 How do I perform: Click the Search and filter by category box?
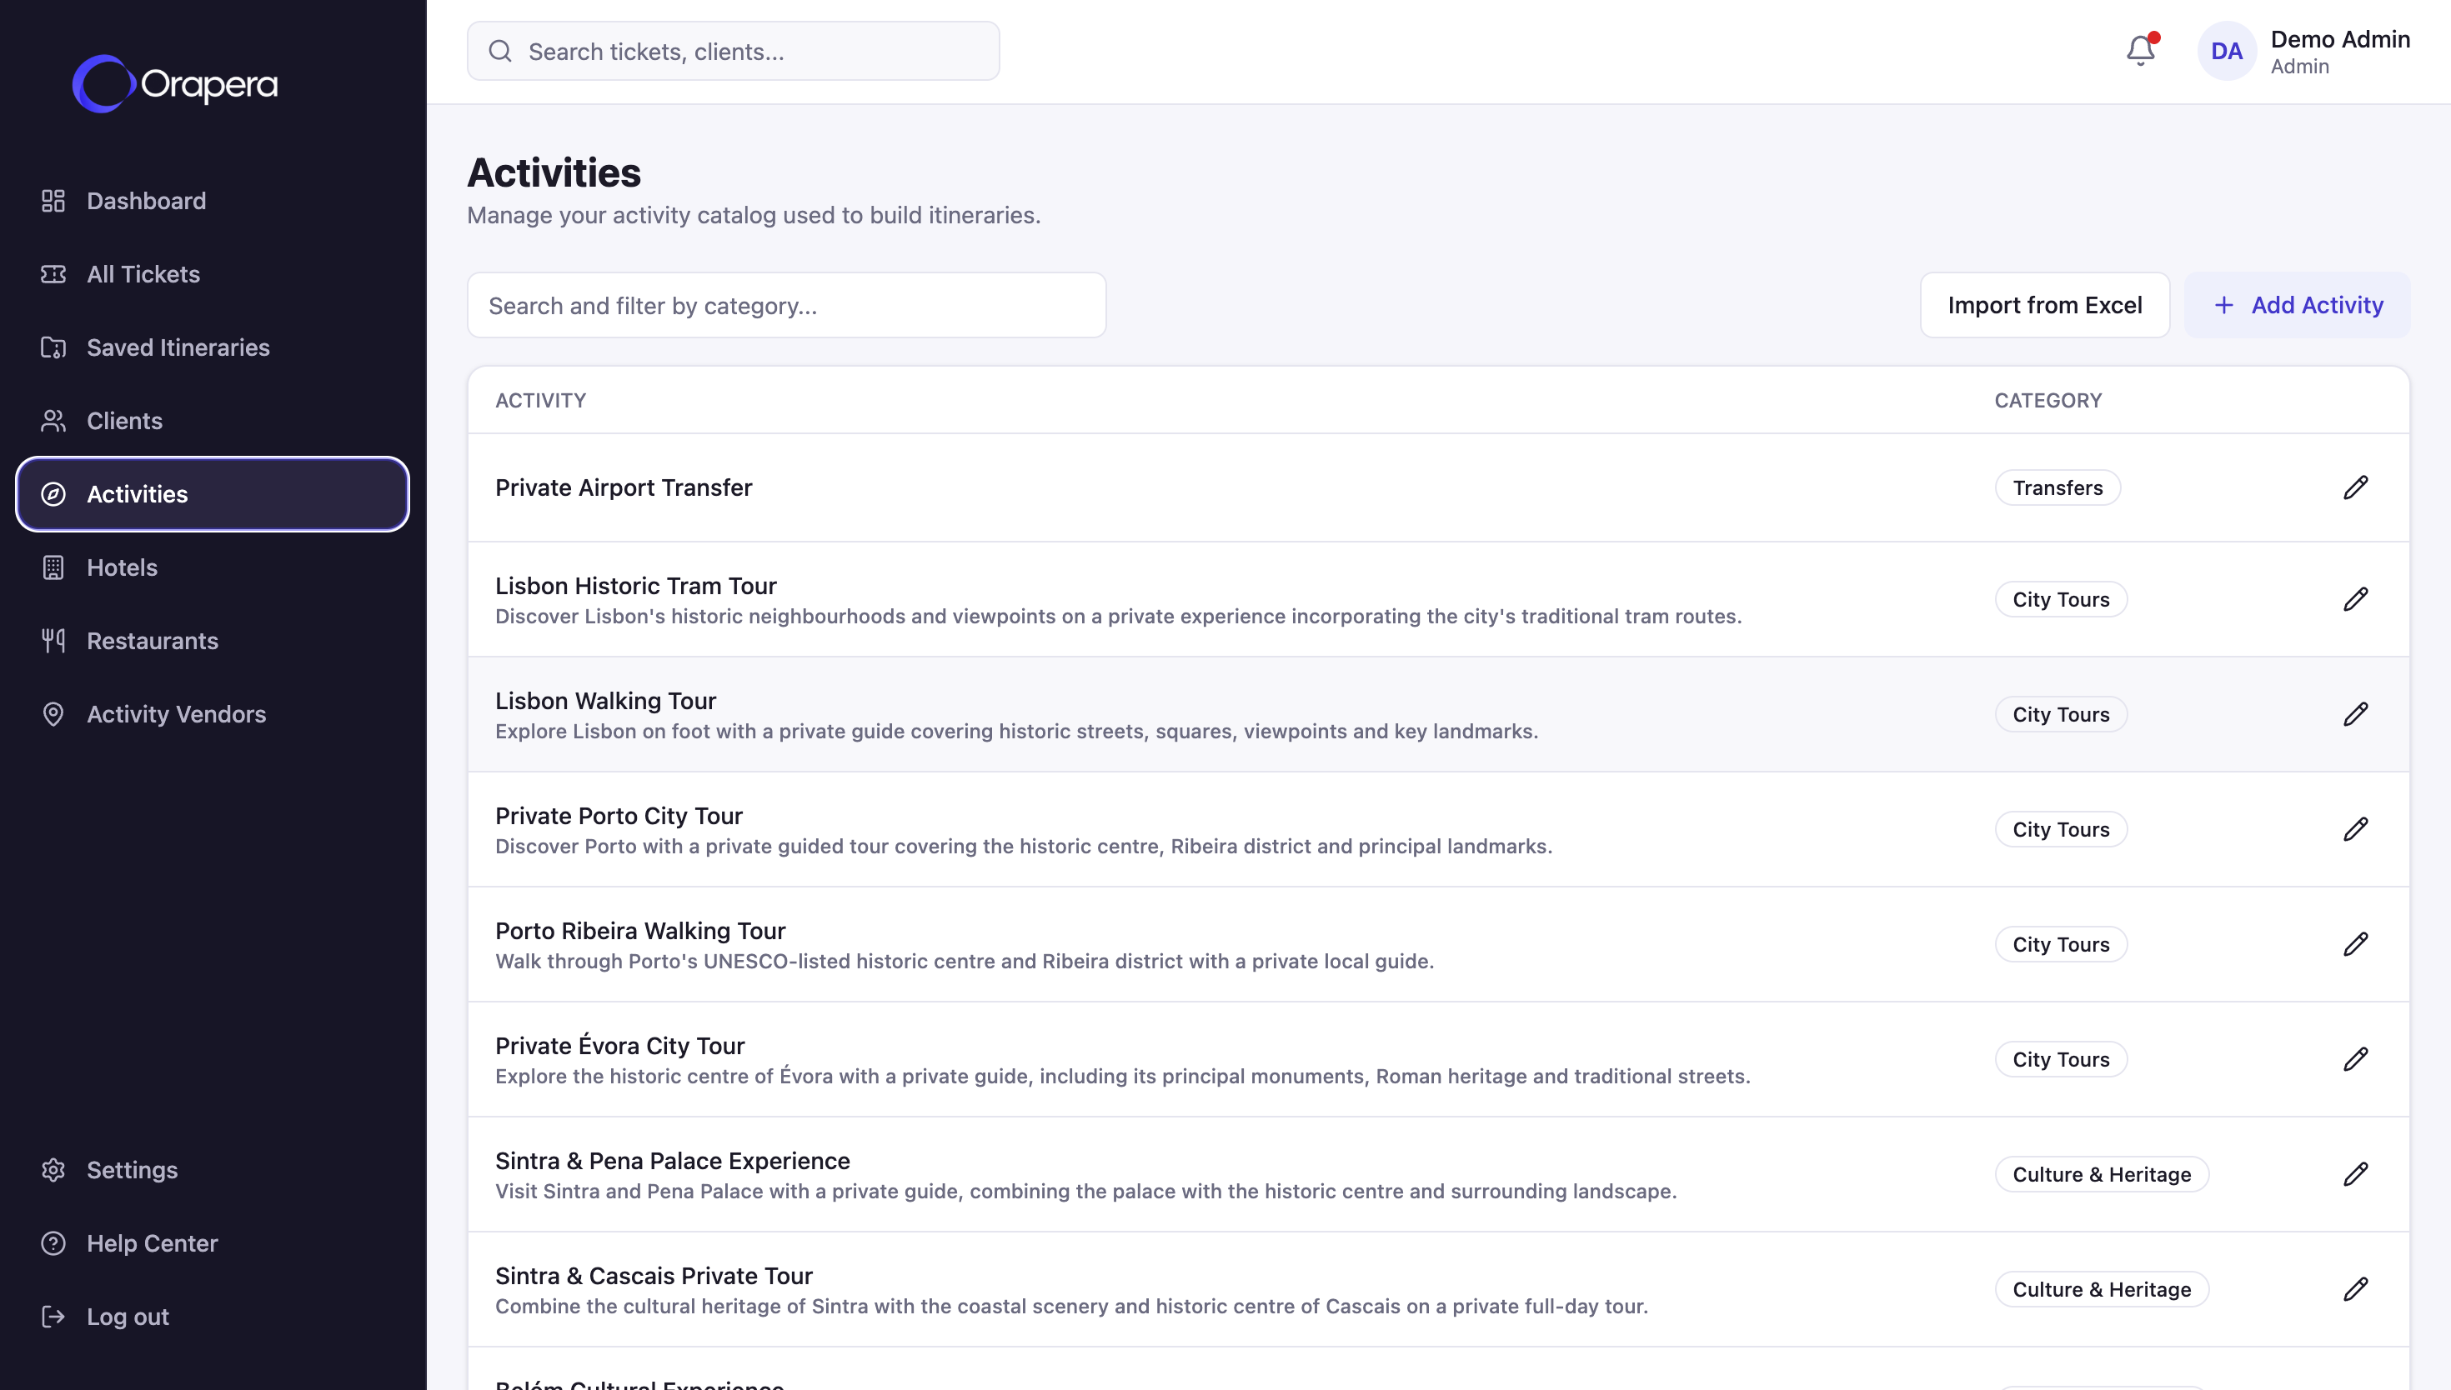point(787,306)
